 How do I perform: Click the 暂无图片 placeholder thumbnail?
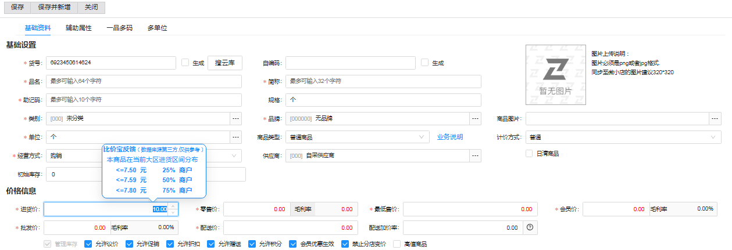[x=555, y=74]
